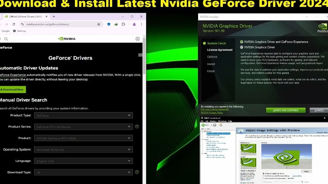The height and width of the screenshot is (184, 328).
Task: Select highlighted Adjust image settings tree item
Action: [218, 133]
